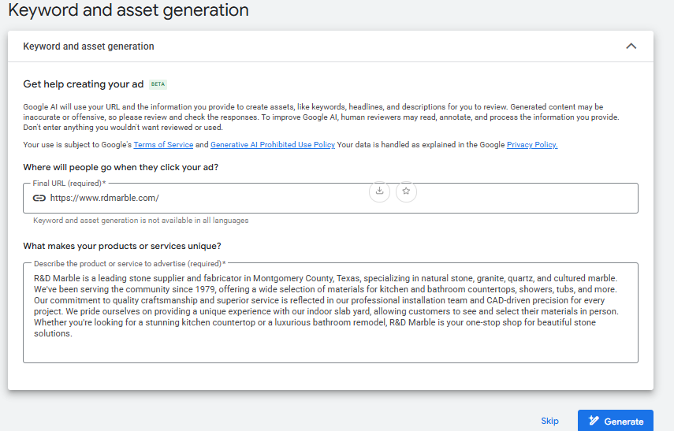Click 'Get help creating your ad' heading
Viewport: 674px width, 431px height.
[x=84, y=84]
